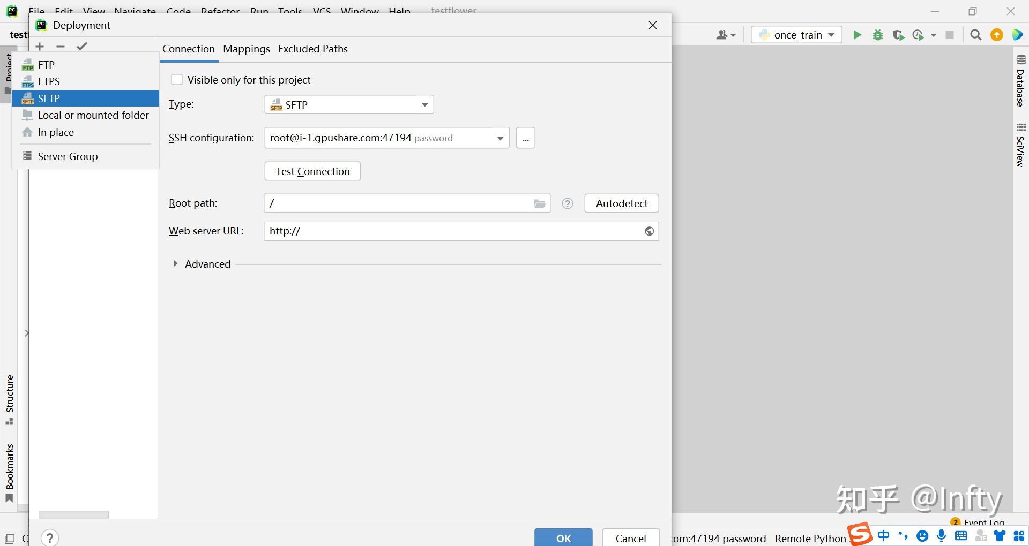Image resolution: width=1029 pixels, height=546 pixels.
Task: Open Structure tool window
Action: click(x=9, y=400)
